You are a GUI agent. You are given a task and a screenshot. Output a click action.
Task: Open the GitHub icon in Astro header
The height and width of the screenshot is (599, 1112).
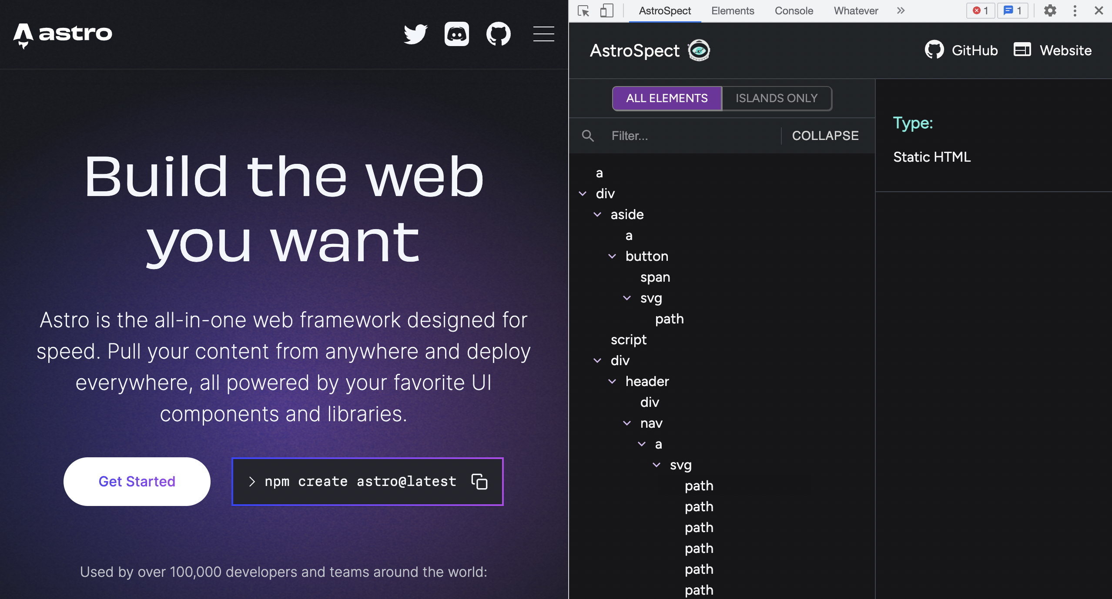click(499, 34)
